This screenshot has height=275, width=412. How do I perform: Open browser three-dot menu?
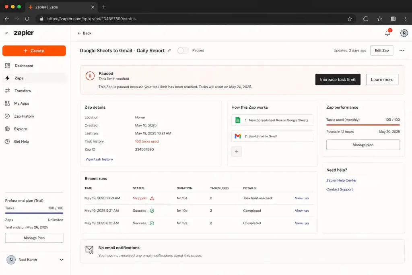[x=406, y=19]
